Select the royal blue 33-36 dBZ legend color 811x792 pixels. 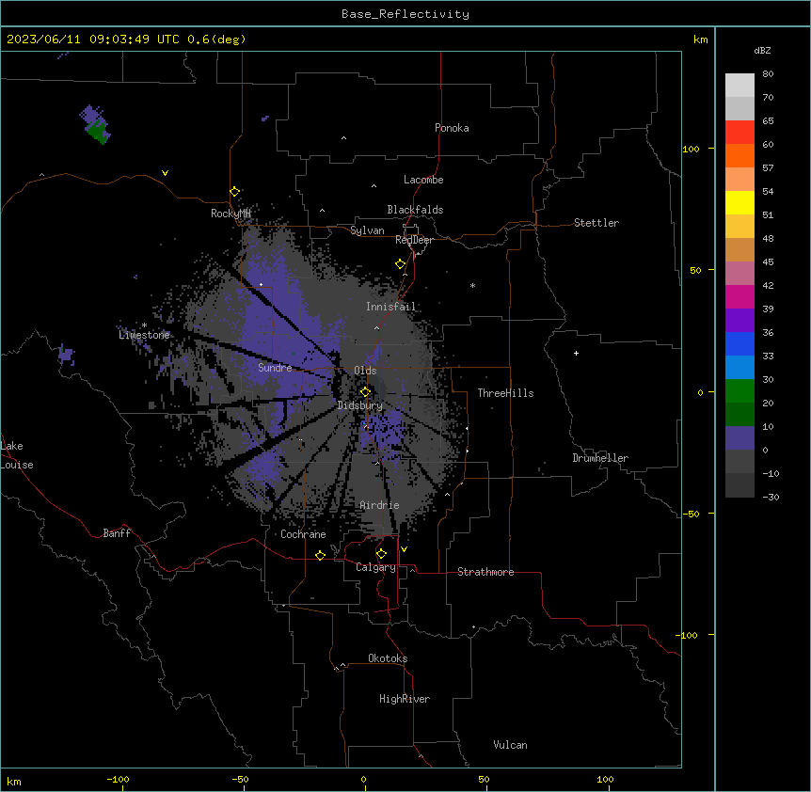click(739, 343)
